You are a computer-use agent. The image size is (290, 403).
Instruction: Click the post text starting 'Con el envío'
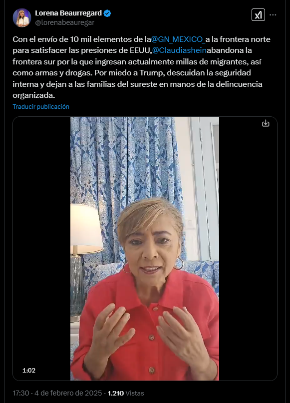coord(142,67)
